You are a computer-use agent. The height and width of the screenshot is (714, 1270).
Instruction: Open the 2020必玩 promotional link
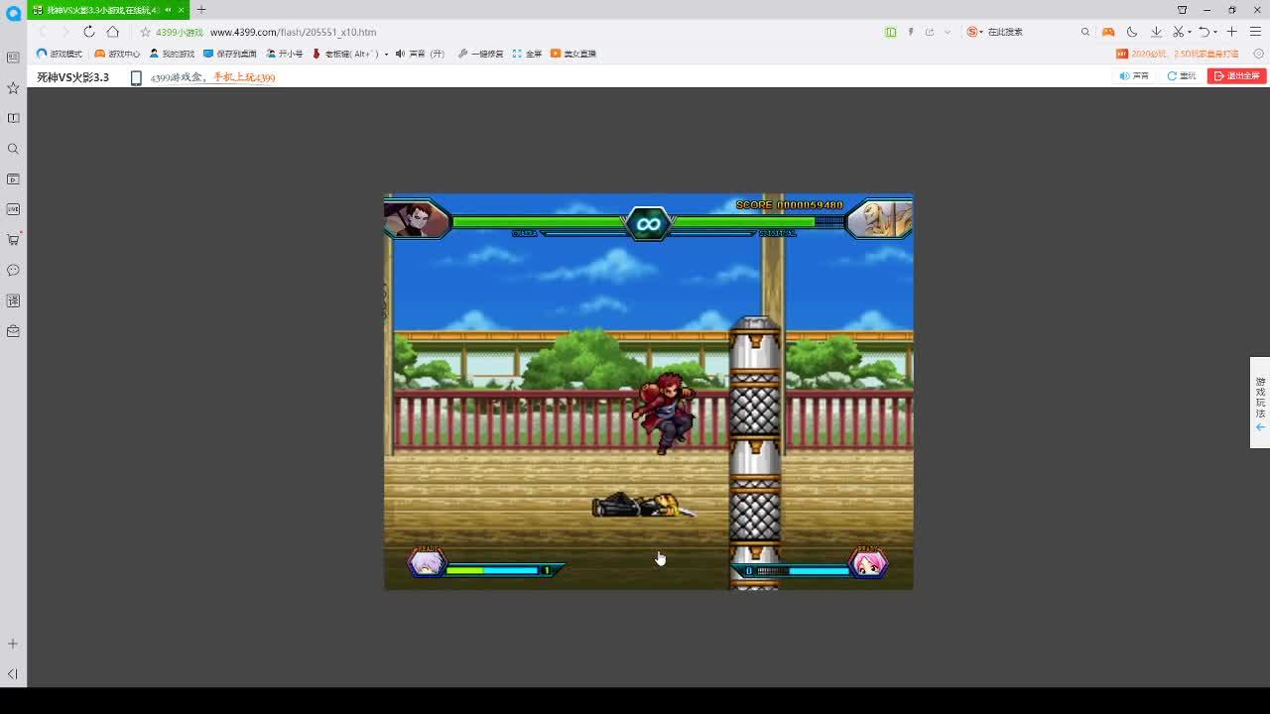tap(1178, 54)
